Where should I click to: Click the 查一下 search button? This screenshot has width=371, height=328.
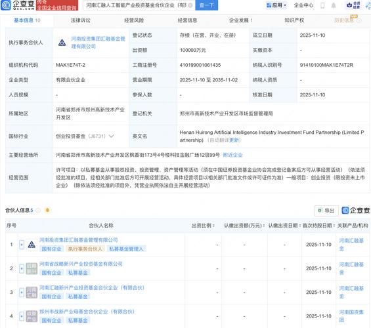[x=207, y=5]
